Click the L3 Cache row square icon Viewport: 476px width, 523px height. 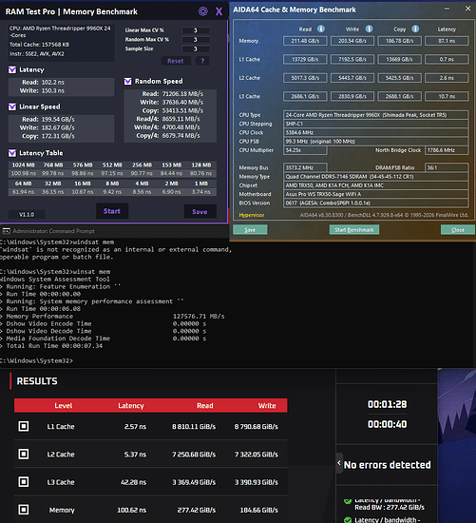pos(24,482)
